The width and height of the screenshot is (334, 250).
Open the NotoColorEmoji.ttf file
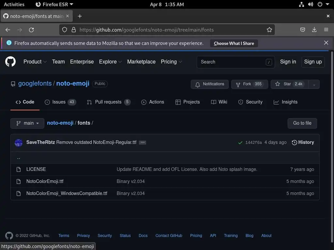pos(45,181)
